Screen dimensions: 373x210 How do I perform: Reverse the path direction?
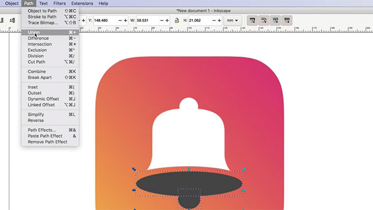coord(50,120)
